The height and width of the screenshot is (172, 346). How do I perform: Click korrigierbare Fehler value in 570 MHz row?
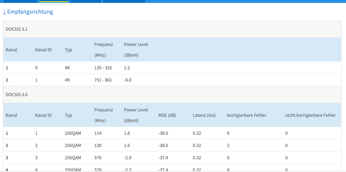tap(228, 158)
